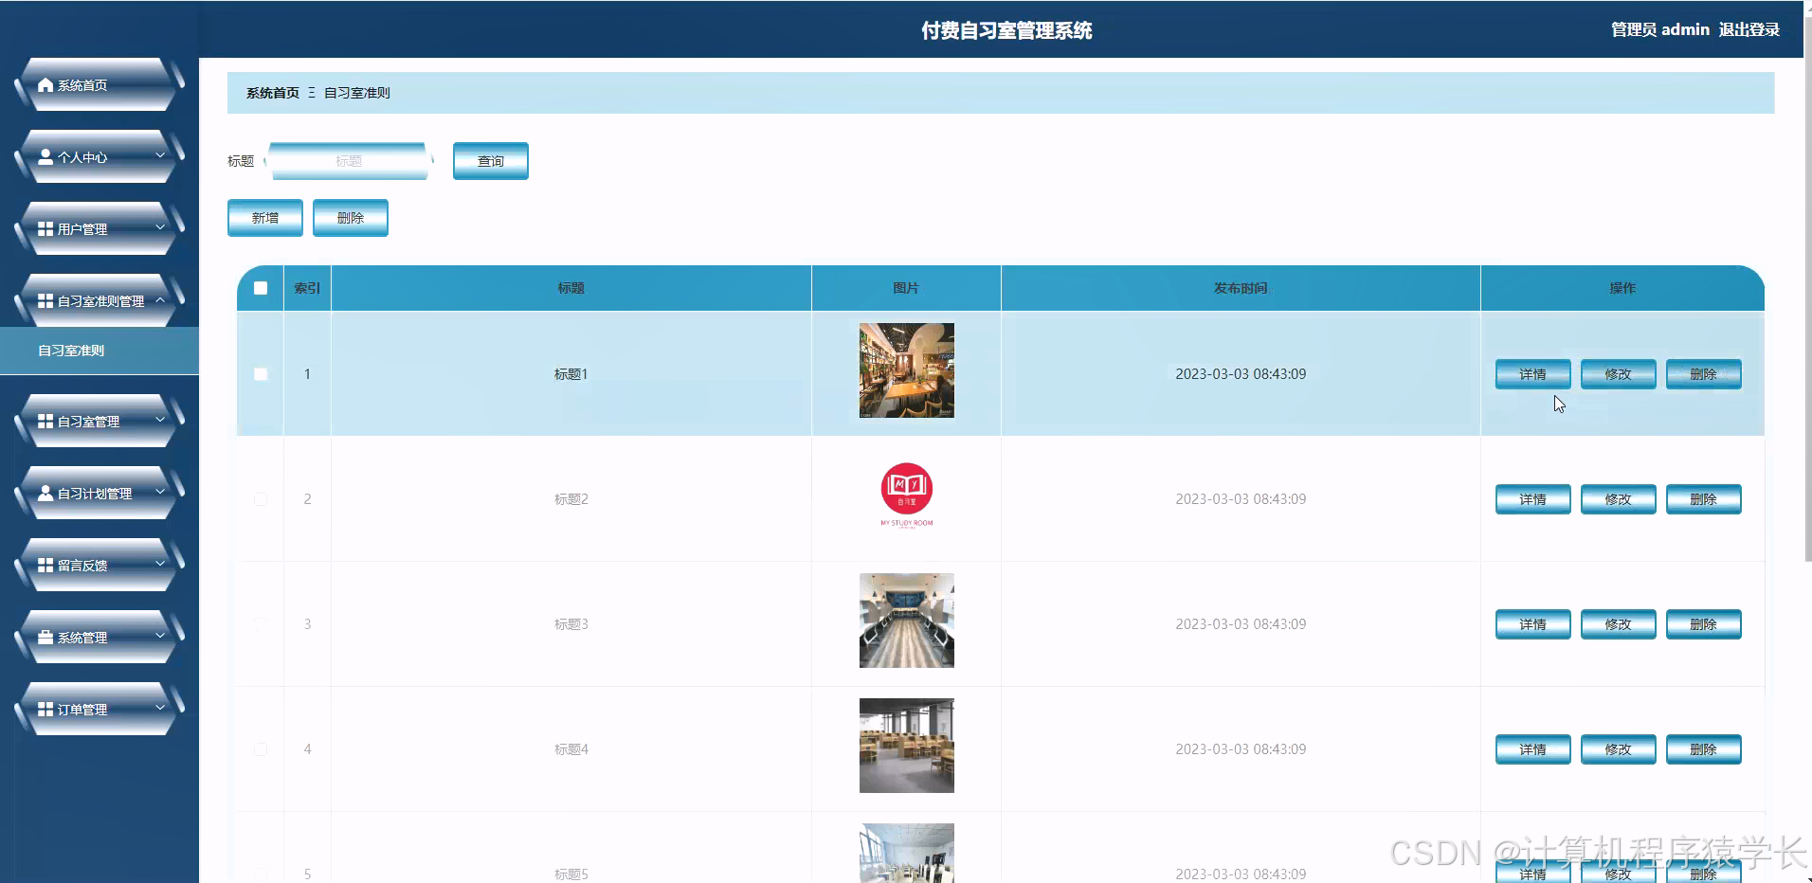Open the MY STUDY ROOM logo thumbnail

point(907,496)
